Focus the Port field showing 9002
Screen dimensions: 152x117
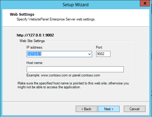tap(103, 54)
